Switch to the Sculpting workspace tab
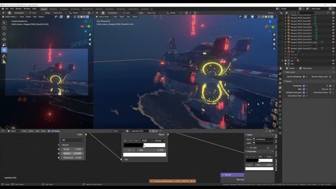This screenshot has height=189, width=336. pyautogui.click(x=64, y=9)
